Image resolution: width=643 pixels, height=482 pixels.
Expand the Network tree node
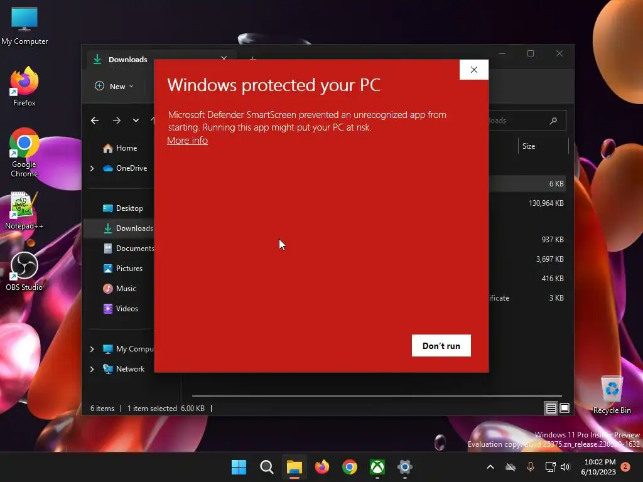click(92, 369)
